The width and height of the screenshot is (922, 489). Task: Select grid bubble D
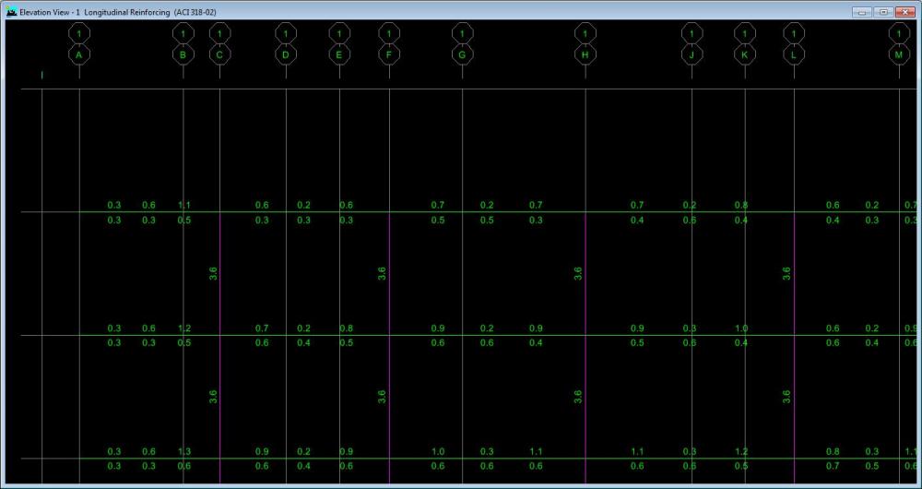tap(286, 55)
